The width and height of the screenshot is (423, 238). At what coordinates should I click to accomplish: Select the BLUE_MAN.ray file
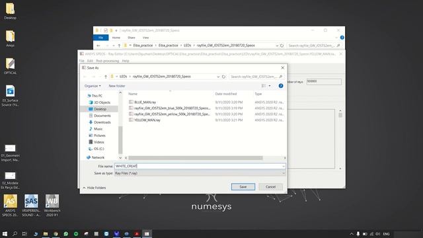145,102
